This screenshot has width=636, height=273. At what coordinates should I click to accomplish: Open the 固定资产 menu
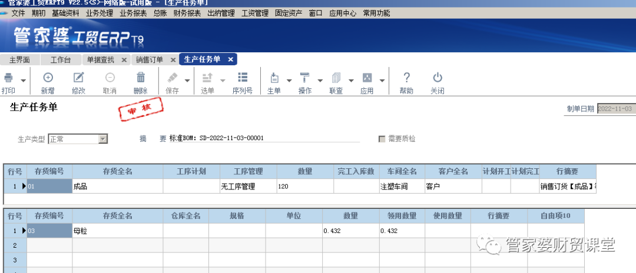click(289, 13)
